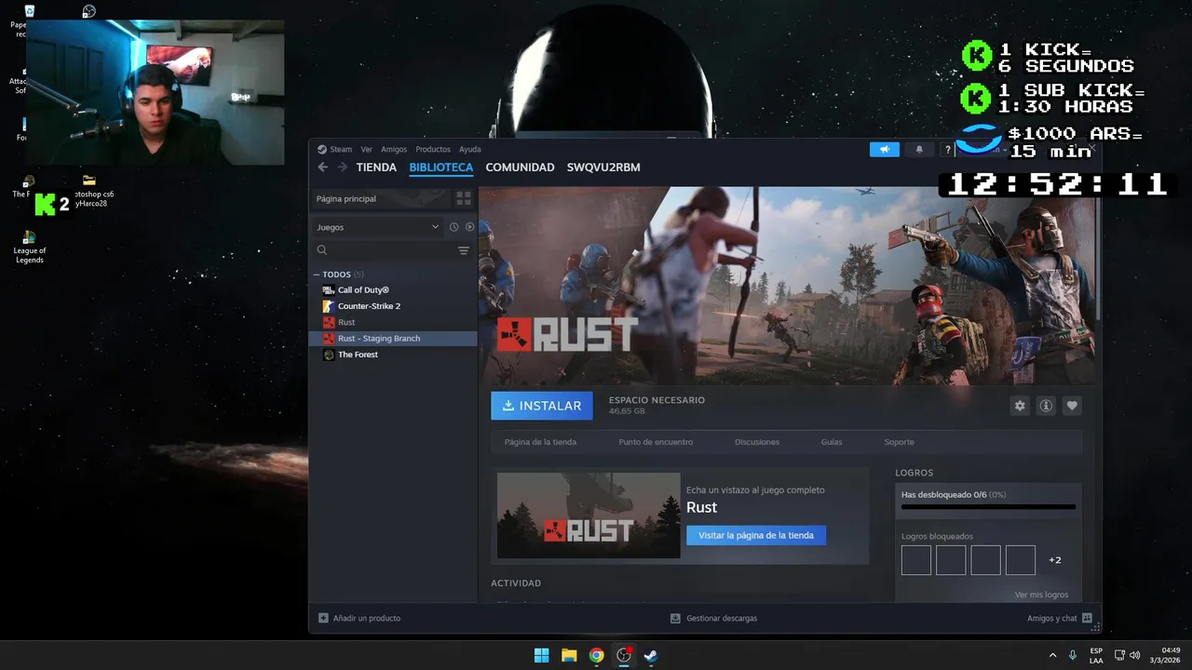Click the ESP LAA language indicator

pyautogui.click(x=1096, y=655)
